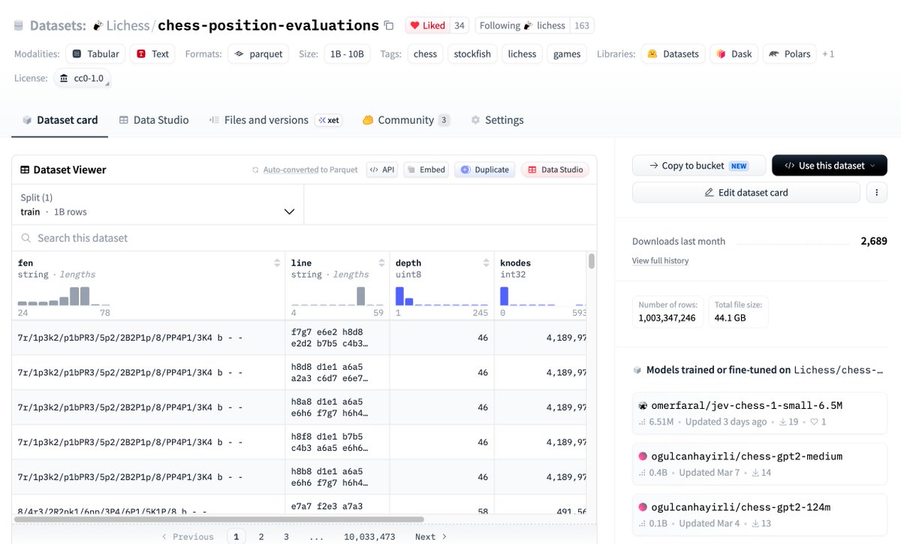The width and height of the screenshot is (901, 544).
Task: Switch to the Dataset card tab
Action: (x=60, y=120)
